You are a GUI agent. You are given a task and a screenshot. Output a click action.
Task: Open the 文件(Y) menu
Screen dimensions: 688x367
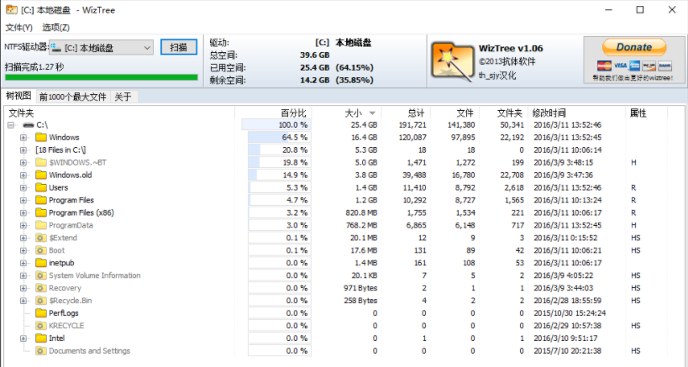point(18,28)
